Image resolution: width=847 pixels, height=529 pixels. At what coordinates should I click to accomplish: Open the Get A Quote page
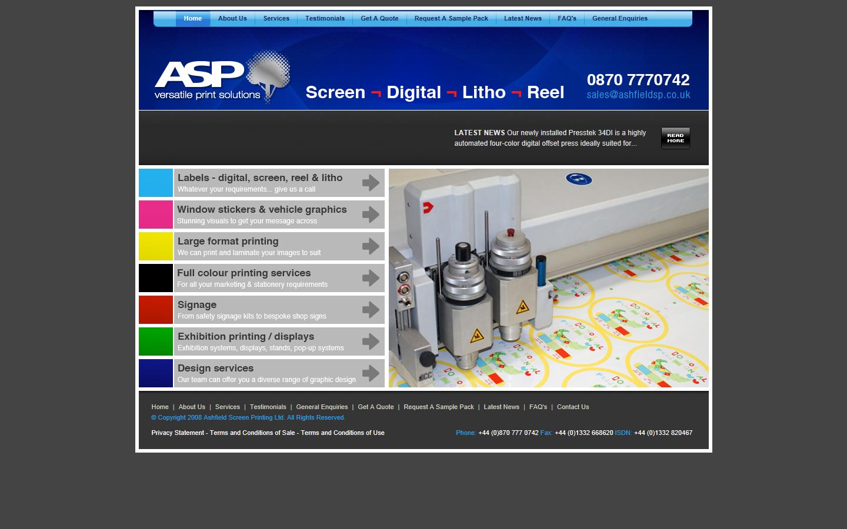coord(379,18)
